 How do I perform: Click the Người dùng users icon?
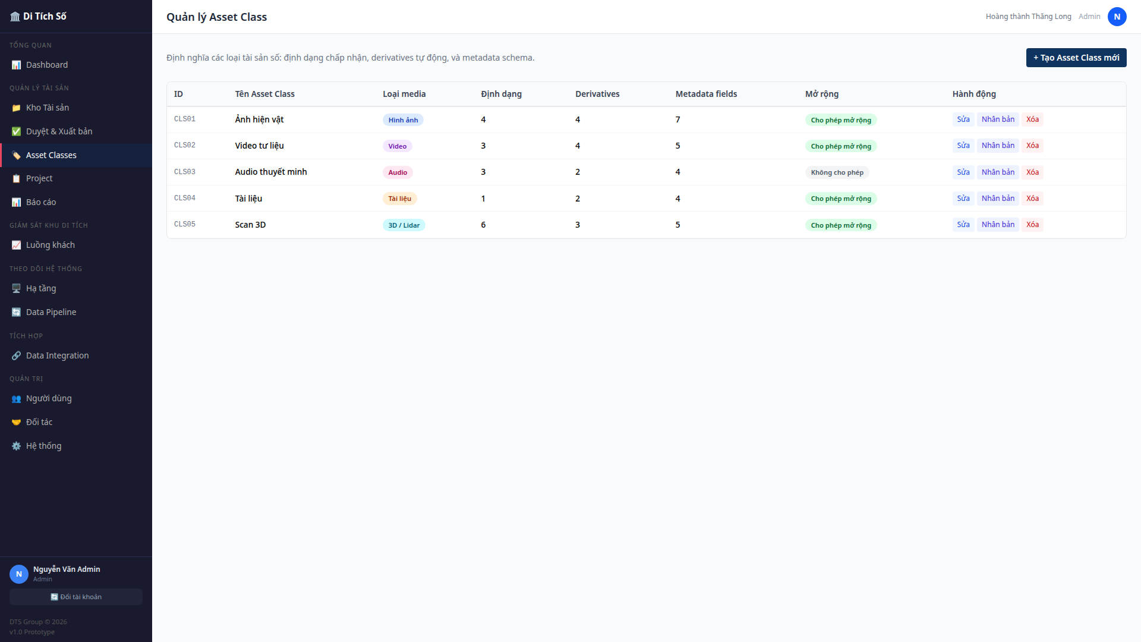[x=16, y=398]
